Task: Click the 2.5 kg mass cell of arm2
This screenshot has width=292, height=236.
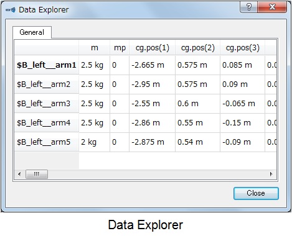Action: click(x=95, y=84)
